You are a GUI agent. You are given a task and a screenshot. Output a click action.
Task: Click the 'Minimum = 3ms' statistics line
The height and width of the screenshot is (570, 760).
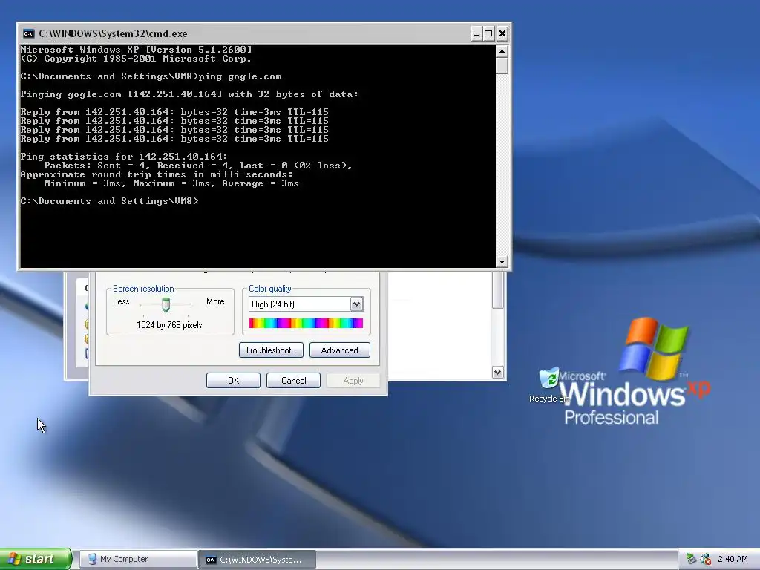click(171, 183)
